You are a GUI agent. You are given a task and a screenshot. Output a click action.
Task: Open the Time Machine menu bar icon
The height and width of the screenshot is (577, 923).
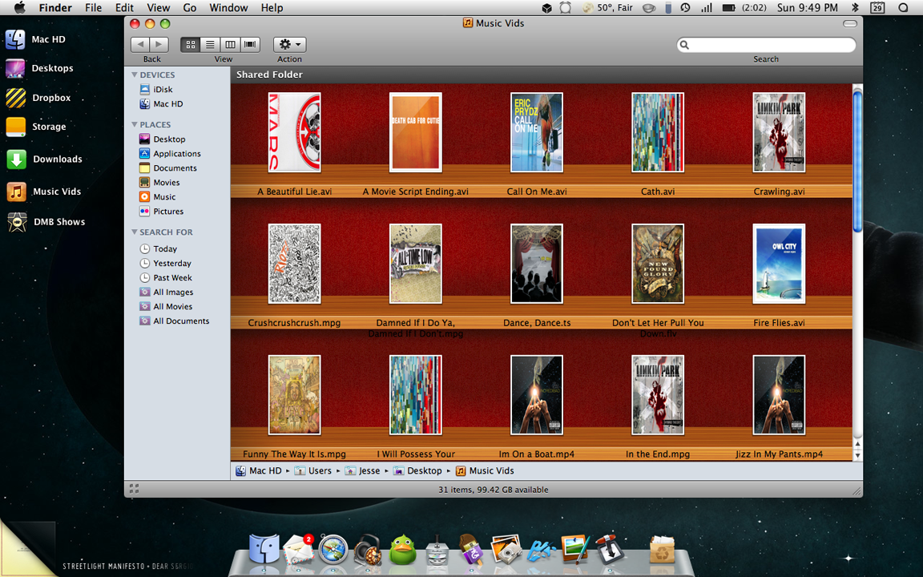pyautogui.click(x=686, y=8)
